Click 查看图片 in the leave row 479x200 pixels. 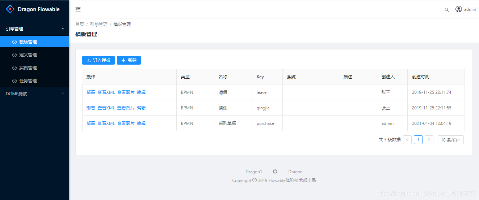pyautogui.click(x=126, y=92)
